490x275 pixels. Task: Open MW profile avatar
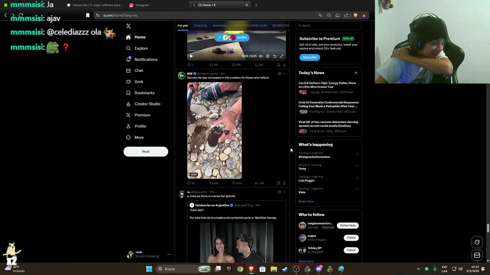[x=181, y=75]
